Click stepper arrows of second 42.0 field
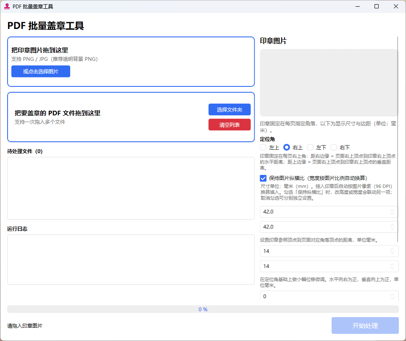406x341 pixels. tap(392, 227)
